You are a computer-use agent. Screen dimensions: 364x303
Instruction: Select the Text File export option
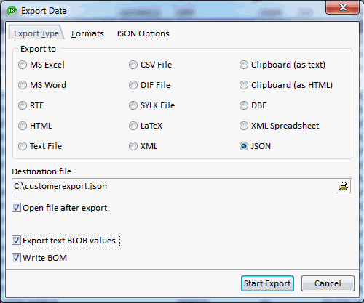tap(23, 146)
